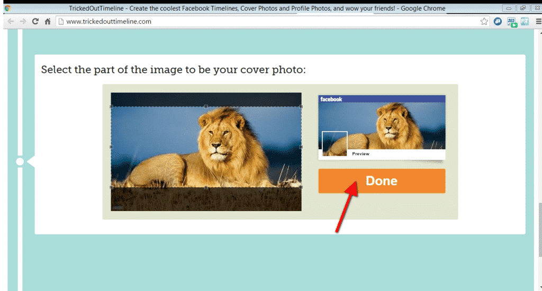Click the left-middle crop selection handle

point(111,147)
